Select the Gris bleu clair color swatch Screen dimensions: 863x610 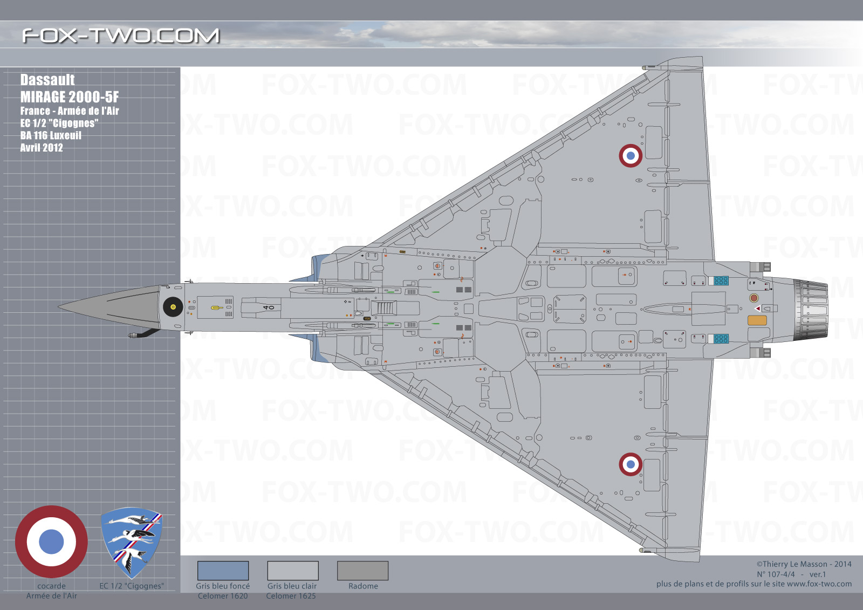tap(293, 571)
